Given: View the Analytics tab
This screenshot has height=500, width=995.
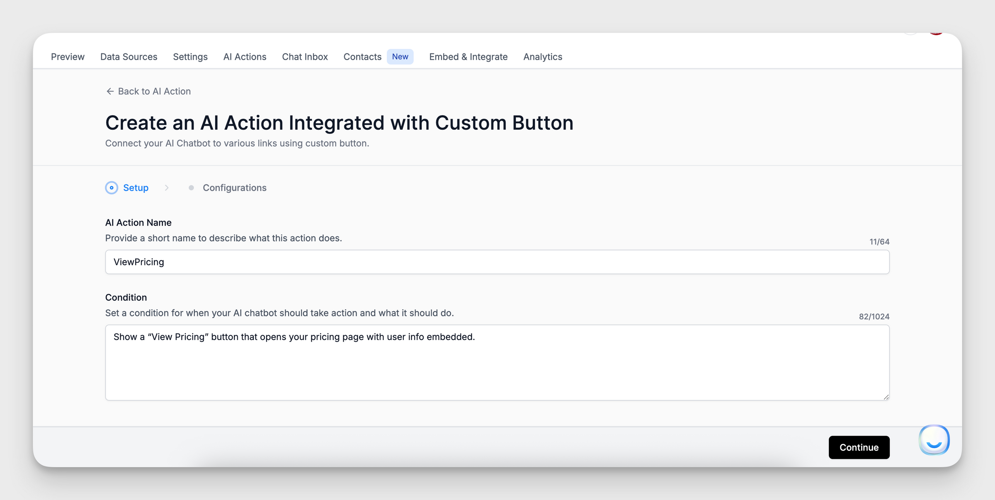Looking at the screenshot, I should click(x=543, y=57).
